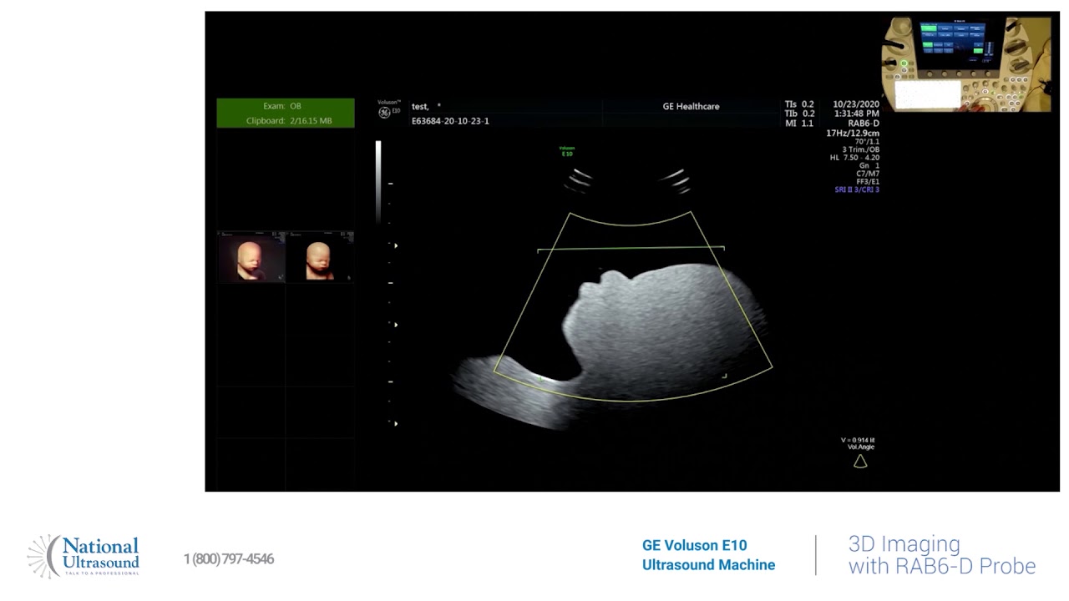This screenshot has height=601, width=1069.
Task: Click the patient name 'test, *'
Action: coord(427,107)
